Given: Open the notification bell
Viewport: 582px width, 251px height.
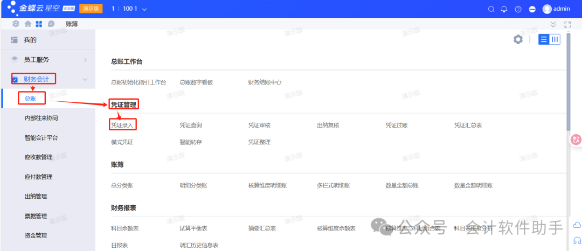Looking at the screenshot, I should pos(504,9).
